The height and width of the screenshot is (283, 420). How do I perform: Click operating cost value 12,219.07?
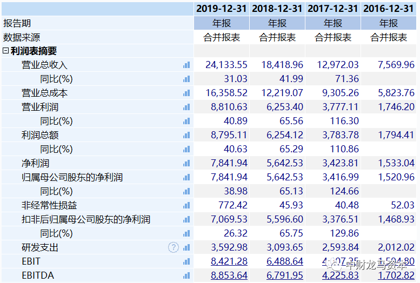(282, 93)
